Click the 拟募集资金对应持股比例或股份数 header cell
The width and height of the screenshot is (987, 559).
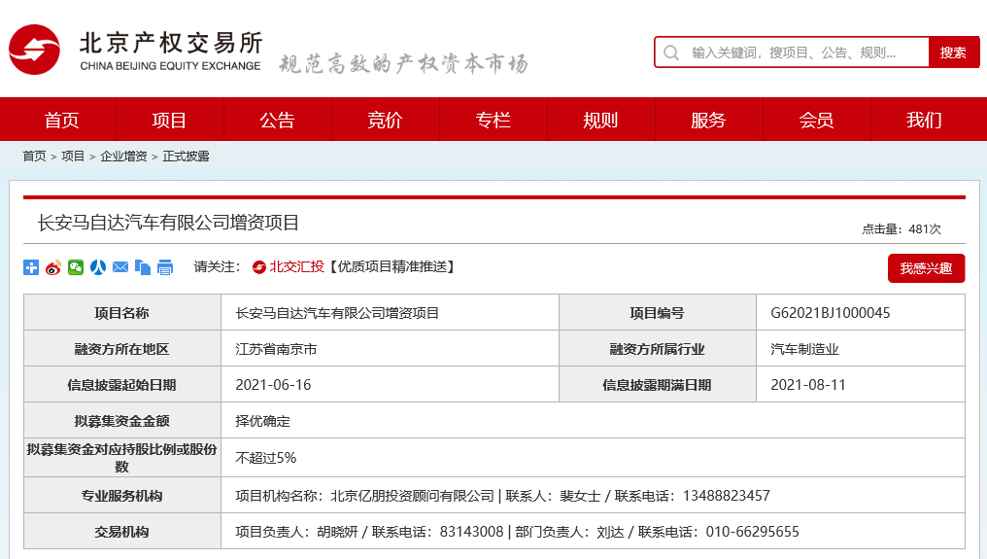(x=122, y=458)
